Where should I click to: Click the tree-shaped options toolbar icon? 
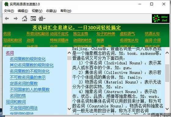42,18
